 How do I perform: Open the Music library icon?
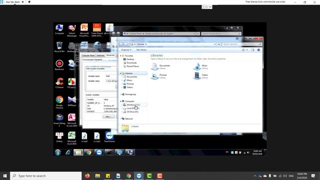click(200, 66)
